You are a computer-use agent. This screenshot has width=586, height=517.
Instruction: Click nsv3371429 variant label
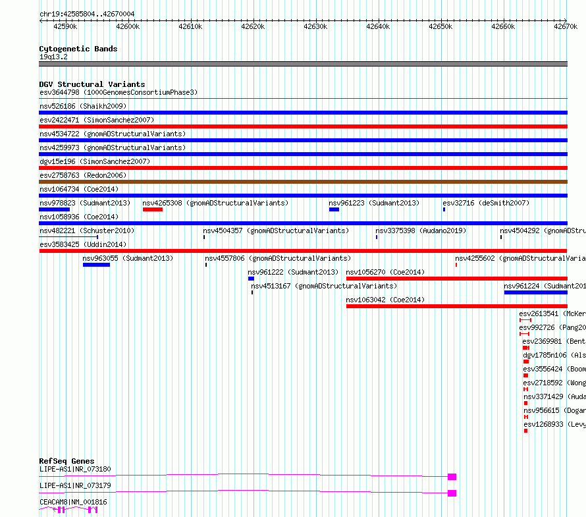point(554,396)
